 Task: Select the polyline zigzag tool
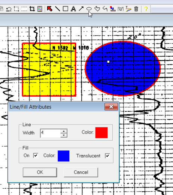(x=105, y=9)
